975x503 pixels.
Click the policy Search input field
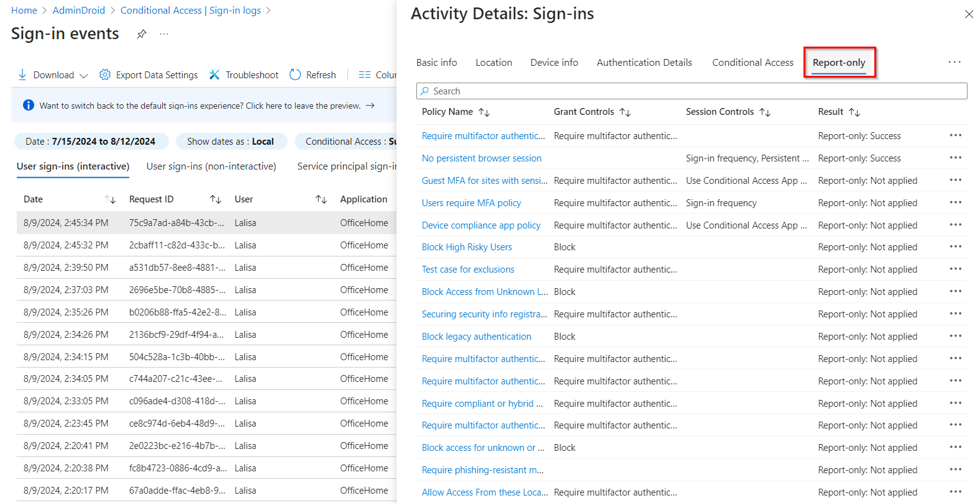click(691, 91)
